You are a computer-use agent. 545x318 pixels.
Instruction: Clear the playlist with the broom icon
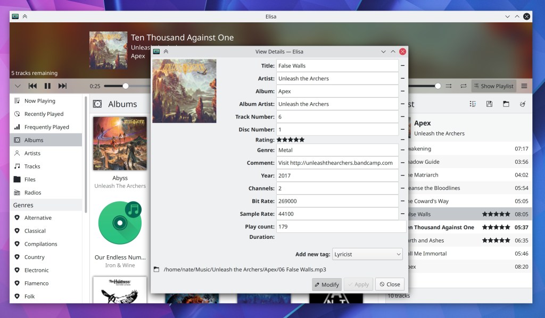coord(523,104)
